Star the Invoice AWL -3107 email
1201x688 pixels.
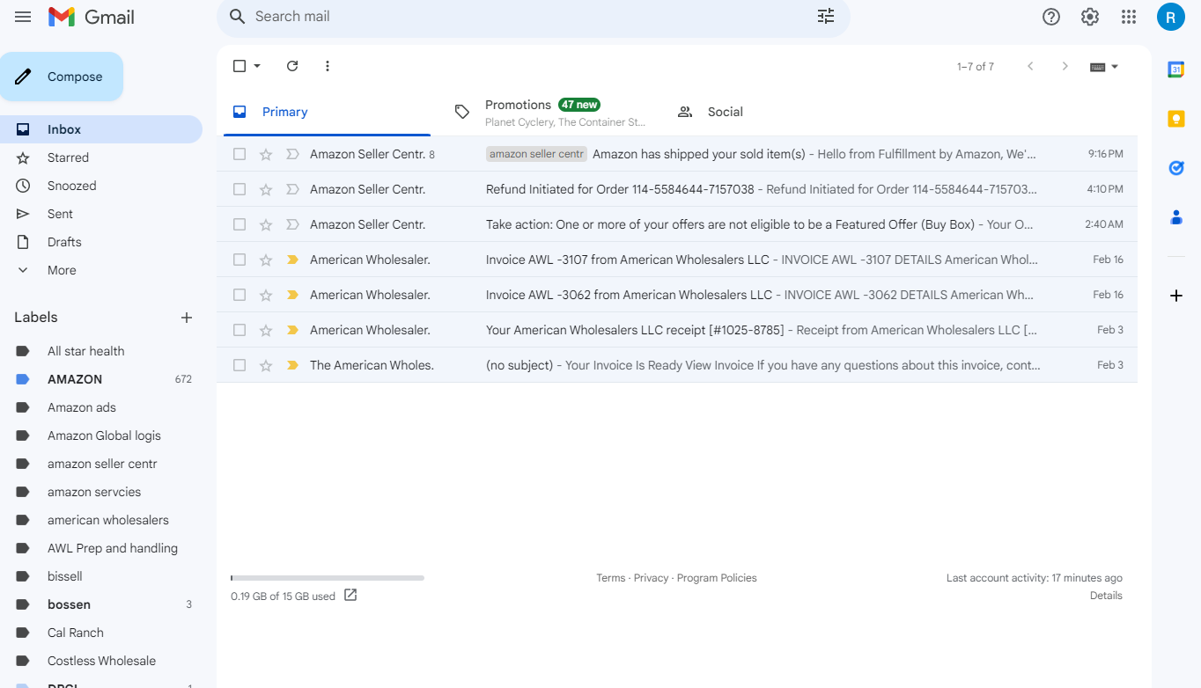tap(266, 260)
